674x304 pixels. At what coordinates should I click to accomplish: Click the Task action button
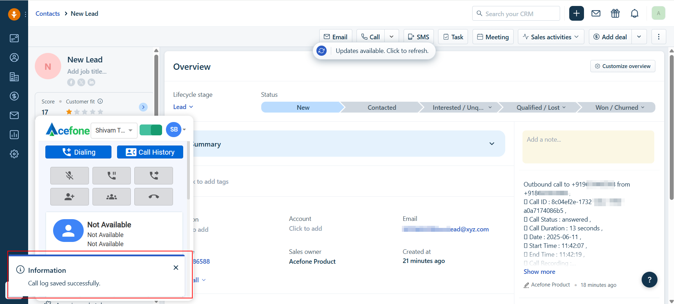coord(453,37)
